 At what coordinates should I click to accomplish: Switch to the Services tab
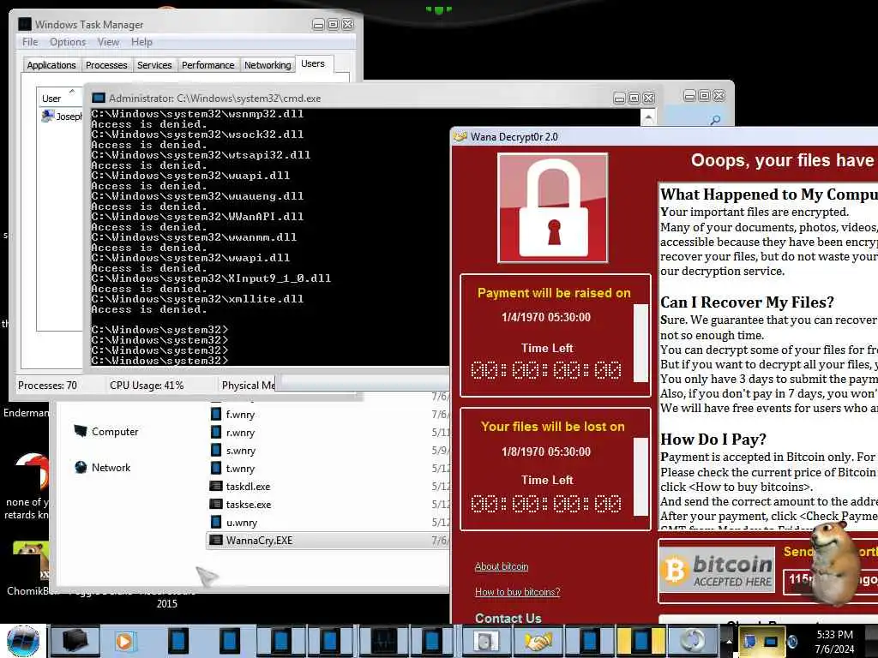(x=154, y=65)
